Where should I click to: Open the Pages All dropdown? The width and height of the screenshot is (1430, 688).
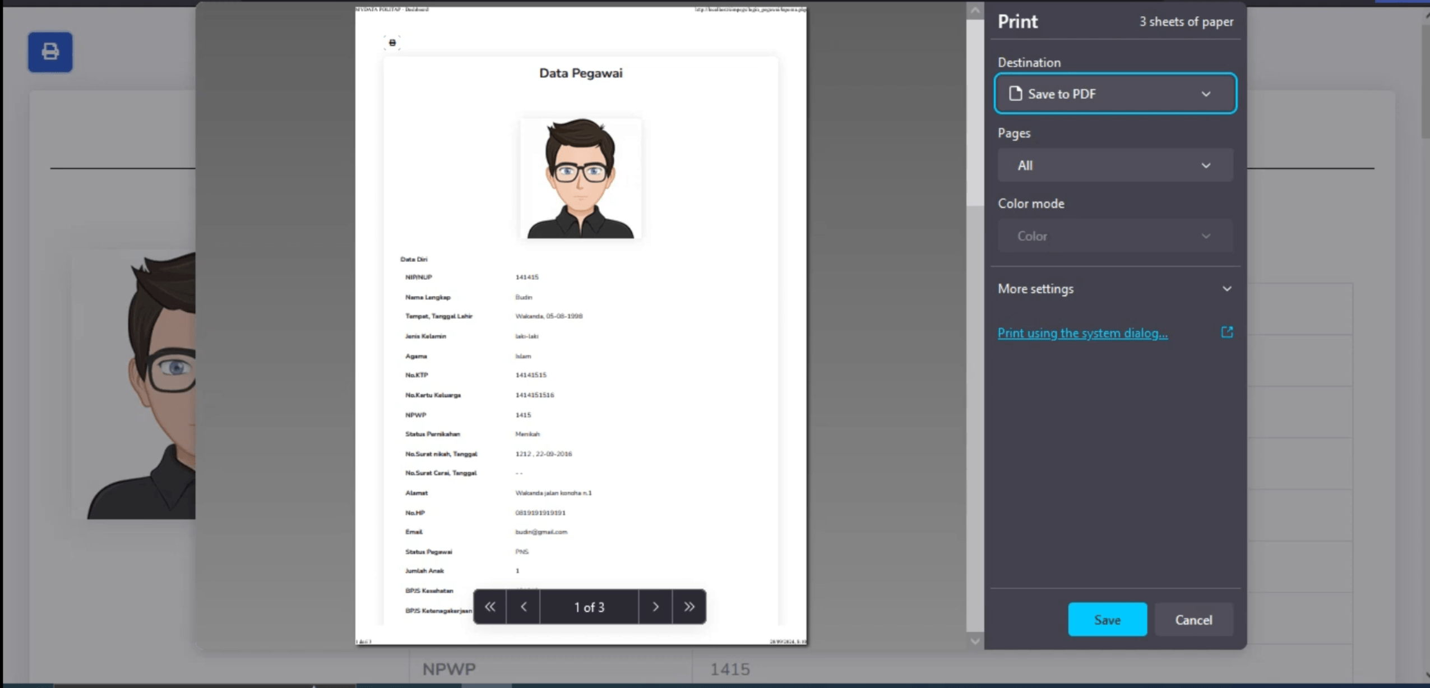pos(1115,165)
